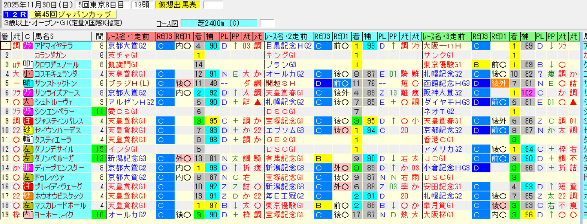Click the 叩 badge beside クロワデュノール
Screen dimensions: 587x224
[27, 64]
